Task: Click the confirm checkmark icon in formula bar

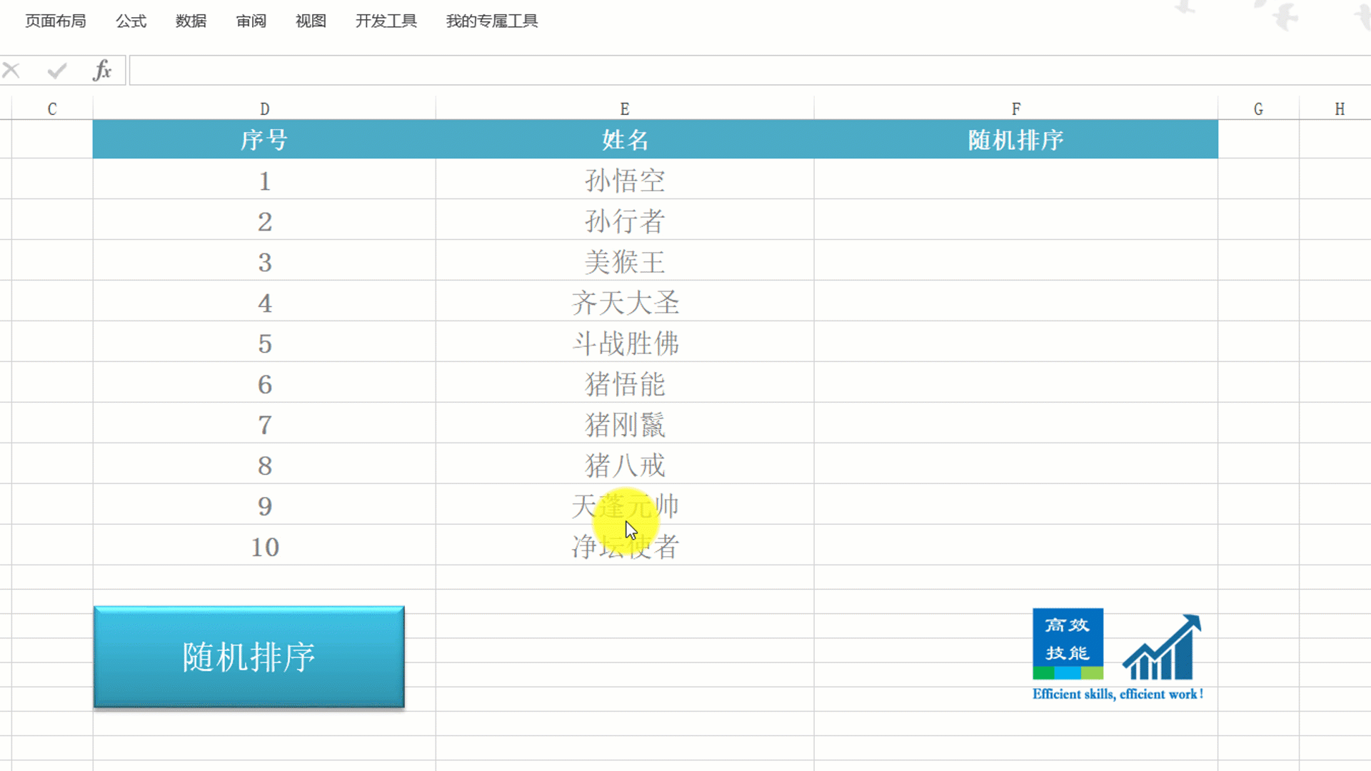Action: tap(57, 70)
